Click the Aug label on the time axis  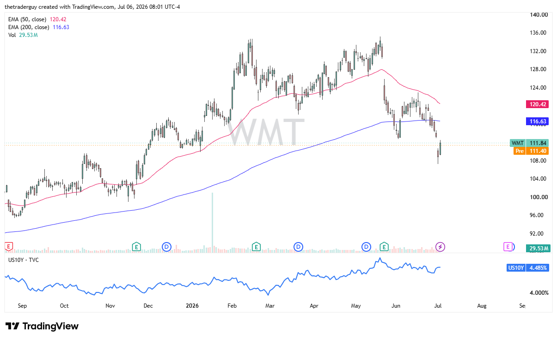point(481,306)
